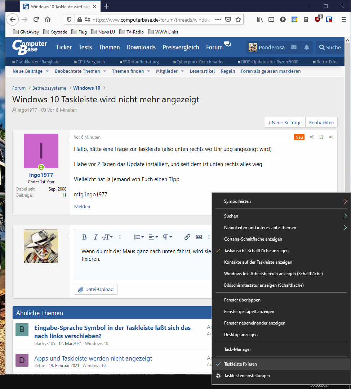Open Firefox home page via house icon

point(48,19)
